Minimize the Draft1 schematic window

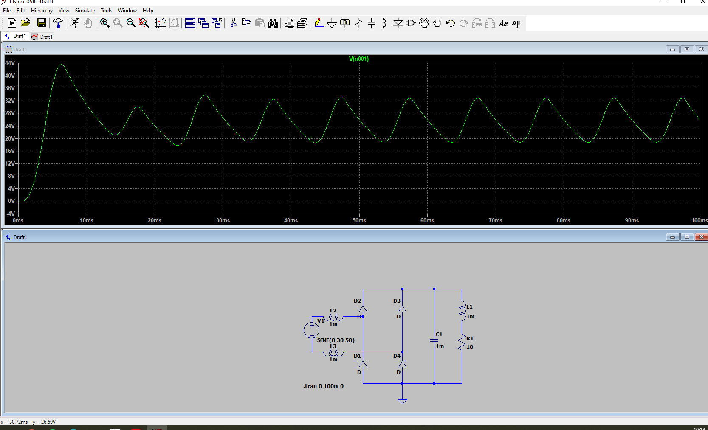click(x=672, y=237)
